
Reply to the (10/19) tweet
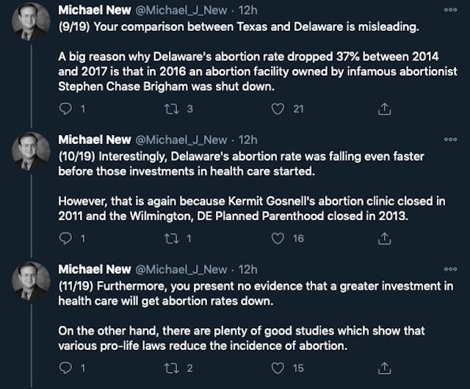pos(65,238)
